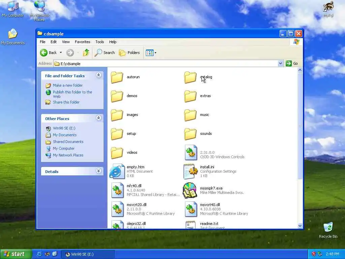Screen dimensions: 345x259
Task: Click the red security shield tray icon
Action: 314,254
